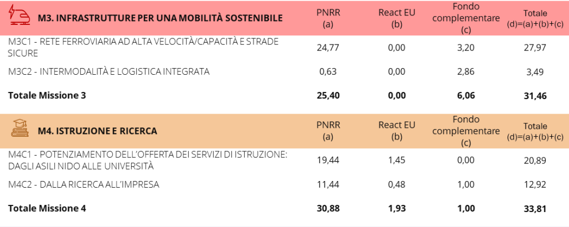Click the 2,86 Fondo complementare value for M3C2
Screen dimensions: 569x227
click(x=466, y=71)
